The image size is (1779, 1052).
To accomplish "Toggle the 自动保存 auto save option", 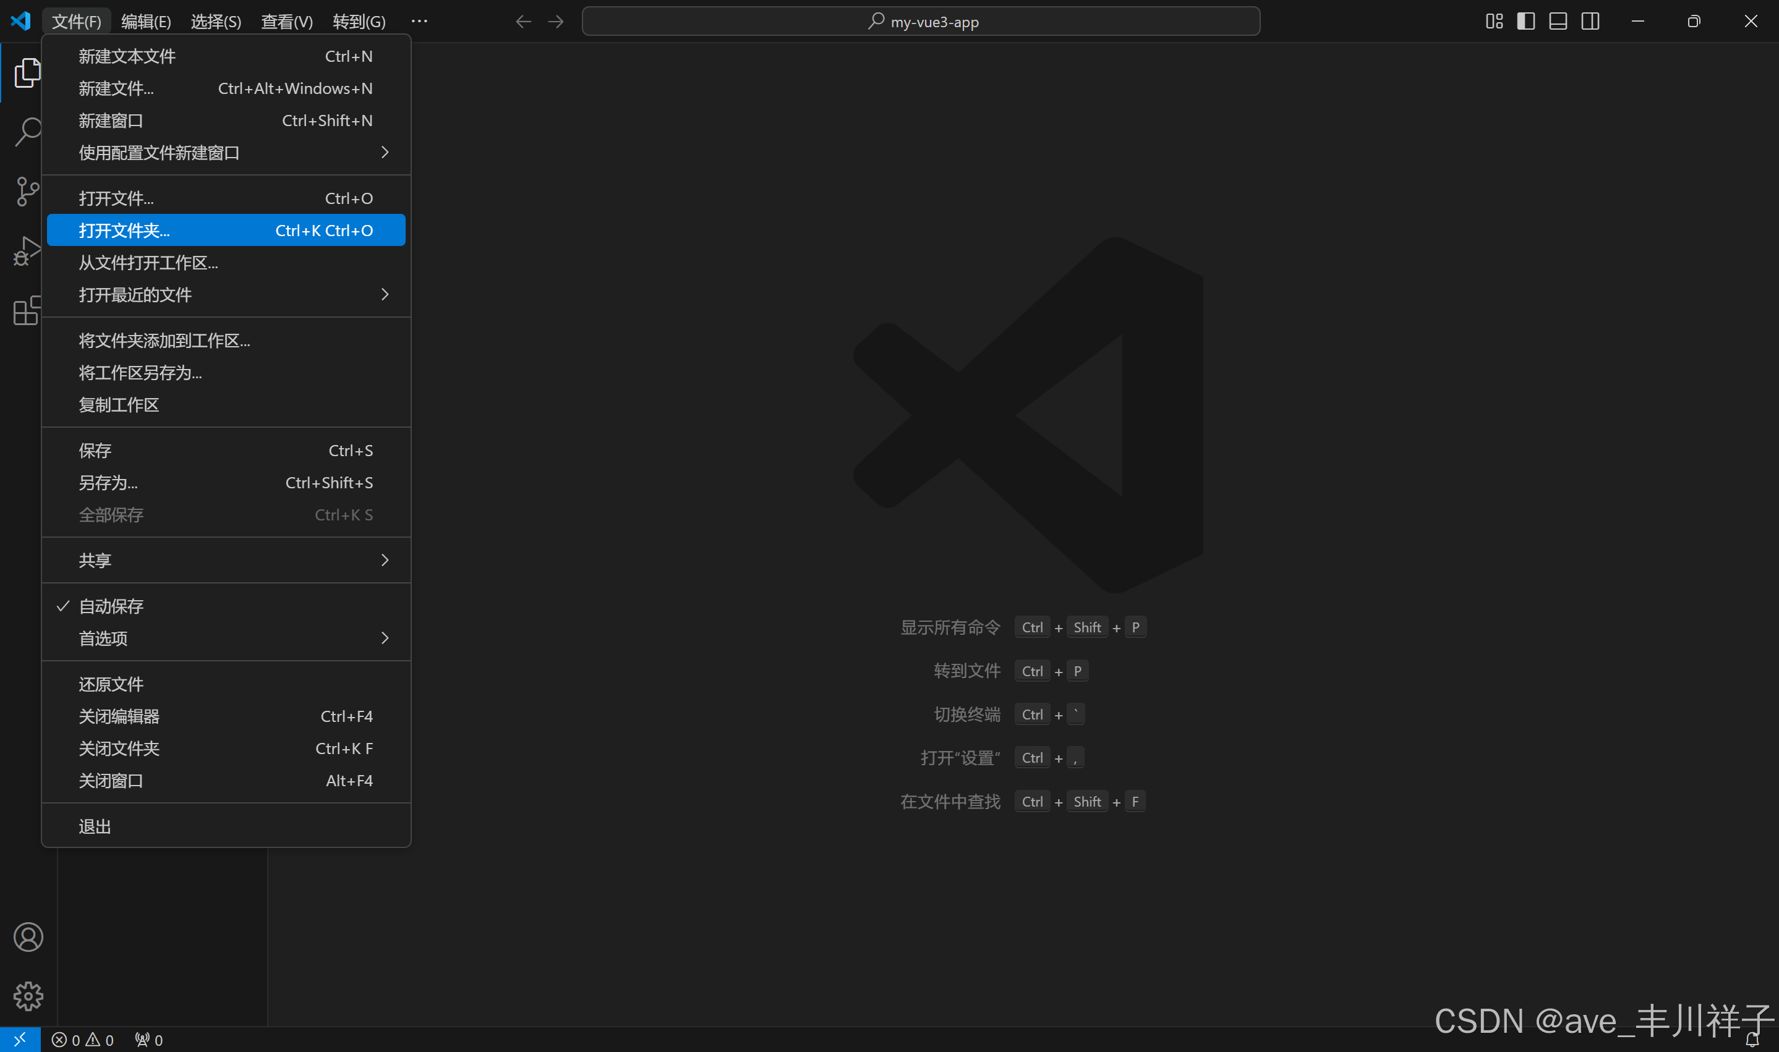I will (x=112, y=606).
